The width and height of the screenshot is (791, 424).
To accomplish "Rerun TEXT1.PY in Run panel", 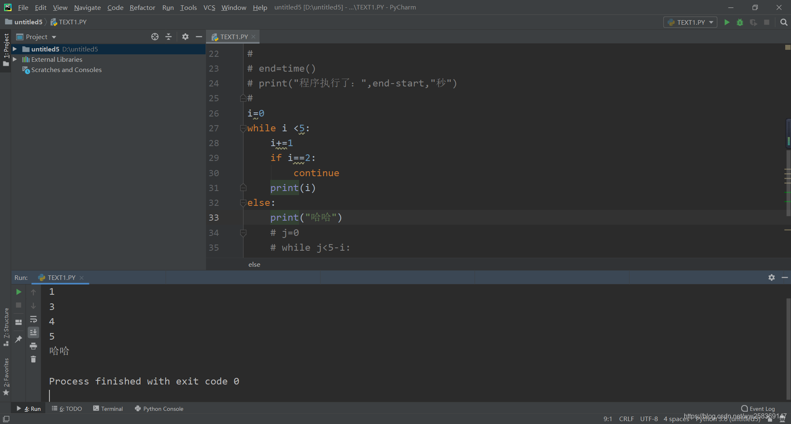I will click(19, 292).
